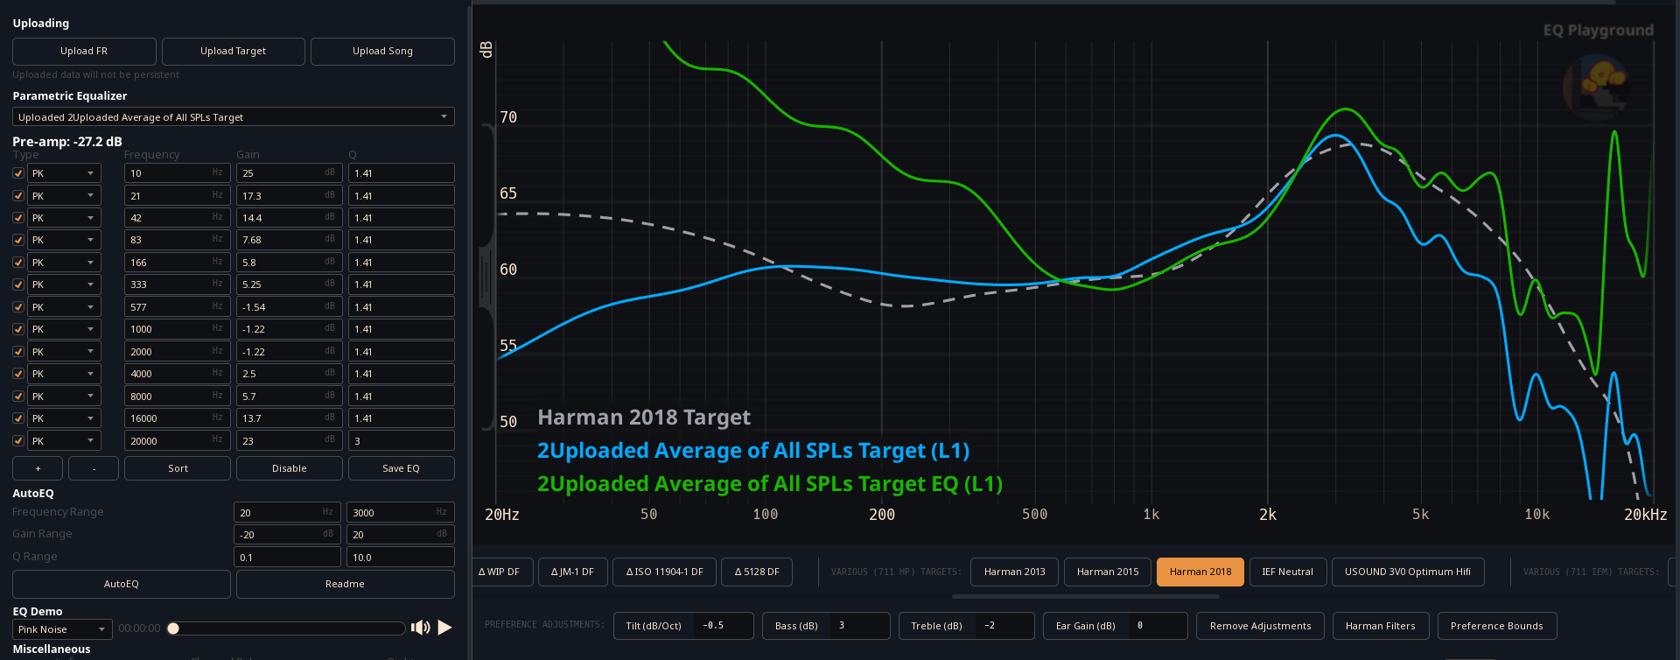Open the Parametric Equalizer target dropdown
Image resolution: width=1680 pixels, height=660 pixels.
[234, 116]
